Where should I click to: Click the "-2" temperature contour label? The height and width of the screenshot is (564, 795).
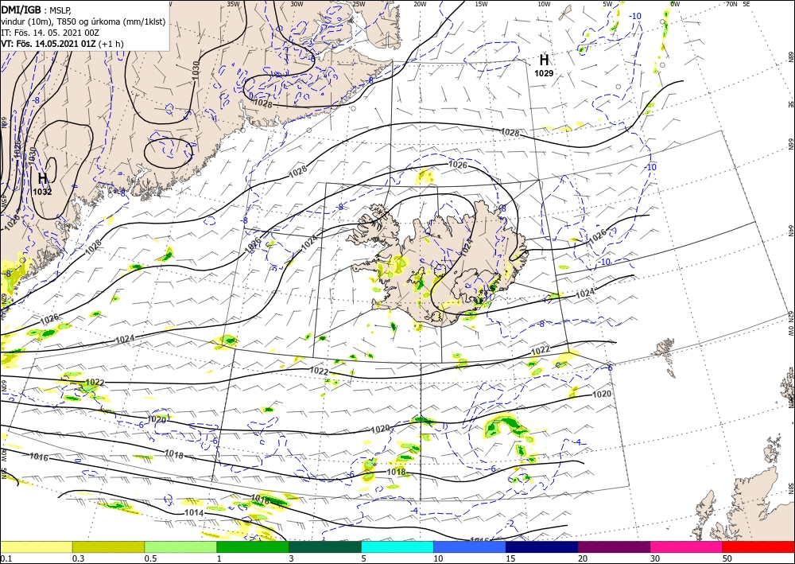click(510, 523)
